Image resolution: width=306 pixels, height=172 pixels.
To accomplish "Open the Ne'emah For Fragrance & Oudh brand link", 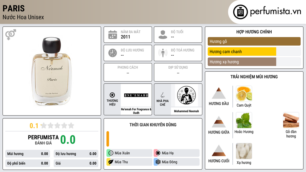I will click(x=136, y=111).
